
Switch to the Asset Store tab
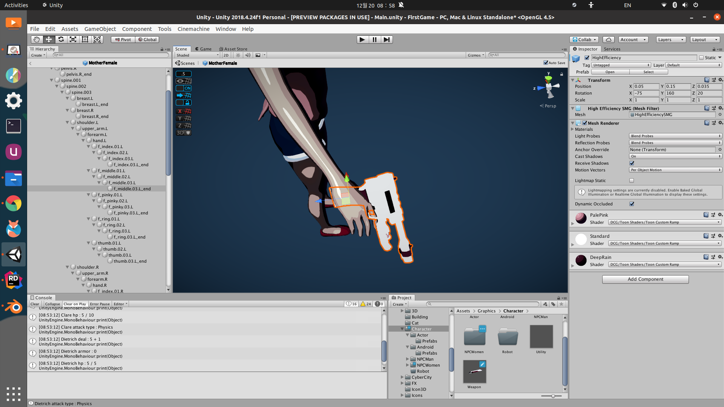click(233, 49)
